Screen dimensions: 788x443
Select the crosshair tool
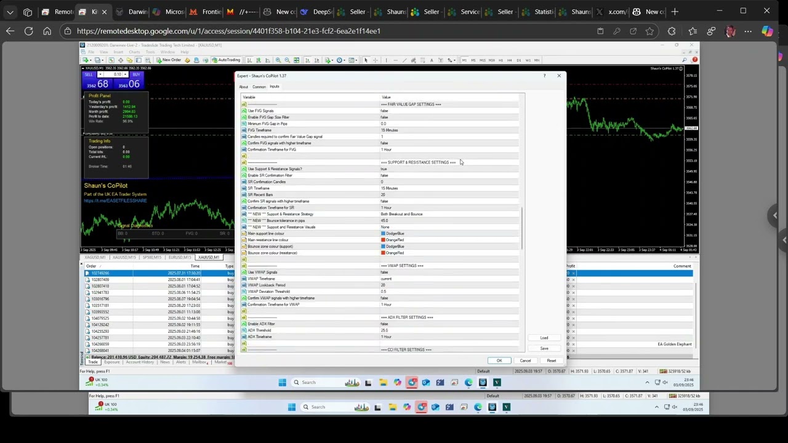pyautogui.click(x=374, y=60)
